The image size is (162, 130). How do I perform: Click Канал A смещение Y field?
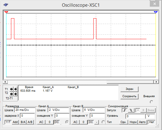tap(62, 116)
